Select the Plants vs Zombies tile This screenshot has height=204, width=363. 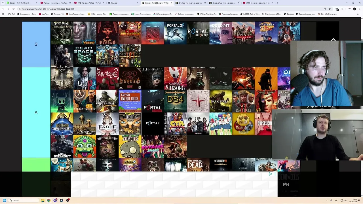(x=130, y=146)
